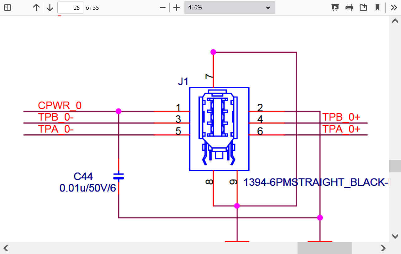The width and height of the screenshot is (401, 254).
Task: Click the J1 connector symbol graphic
Action: click(x=219, y=129)
